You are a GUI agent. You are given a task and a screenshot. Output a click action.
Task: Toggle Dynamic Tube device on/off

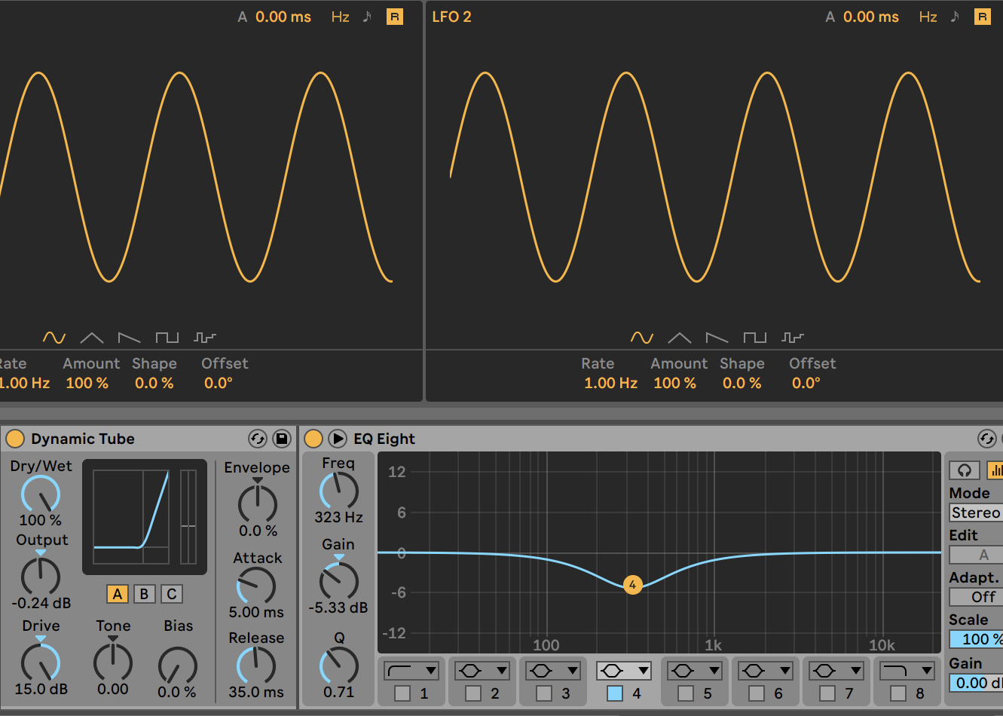(15, 439)
